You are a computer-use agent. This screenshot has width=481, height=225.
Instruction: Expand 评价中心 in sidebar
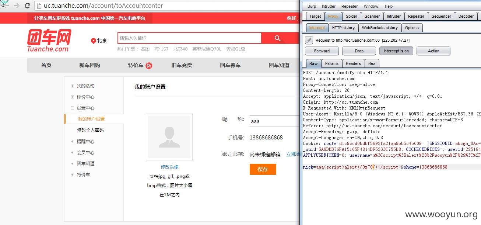point(72,97)
